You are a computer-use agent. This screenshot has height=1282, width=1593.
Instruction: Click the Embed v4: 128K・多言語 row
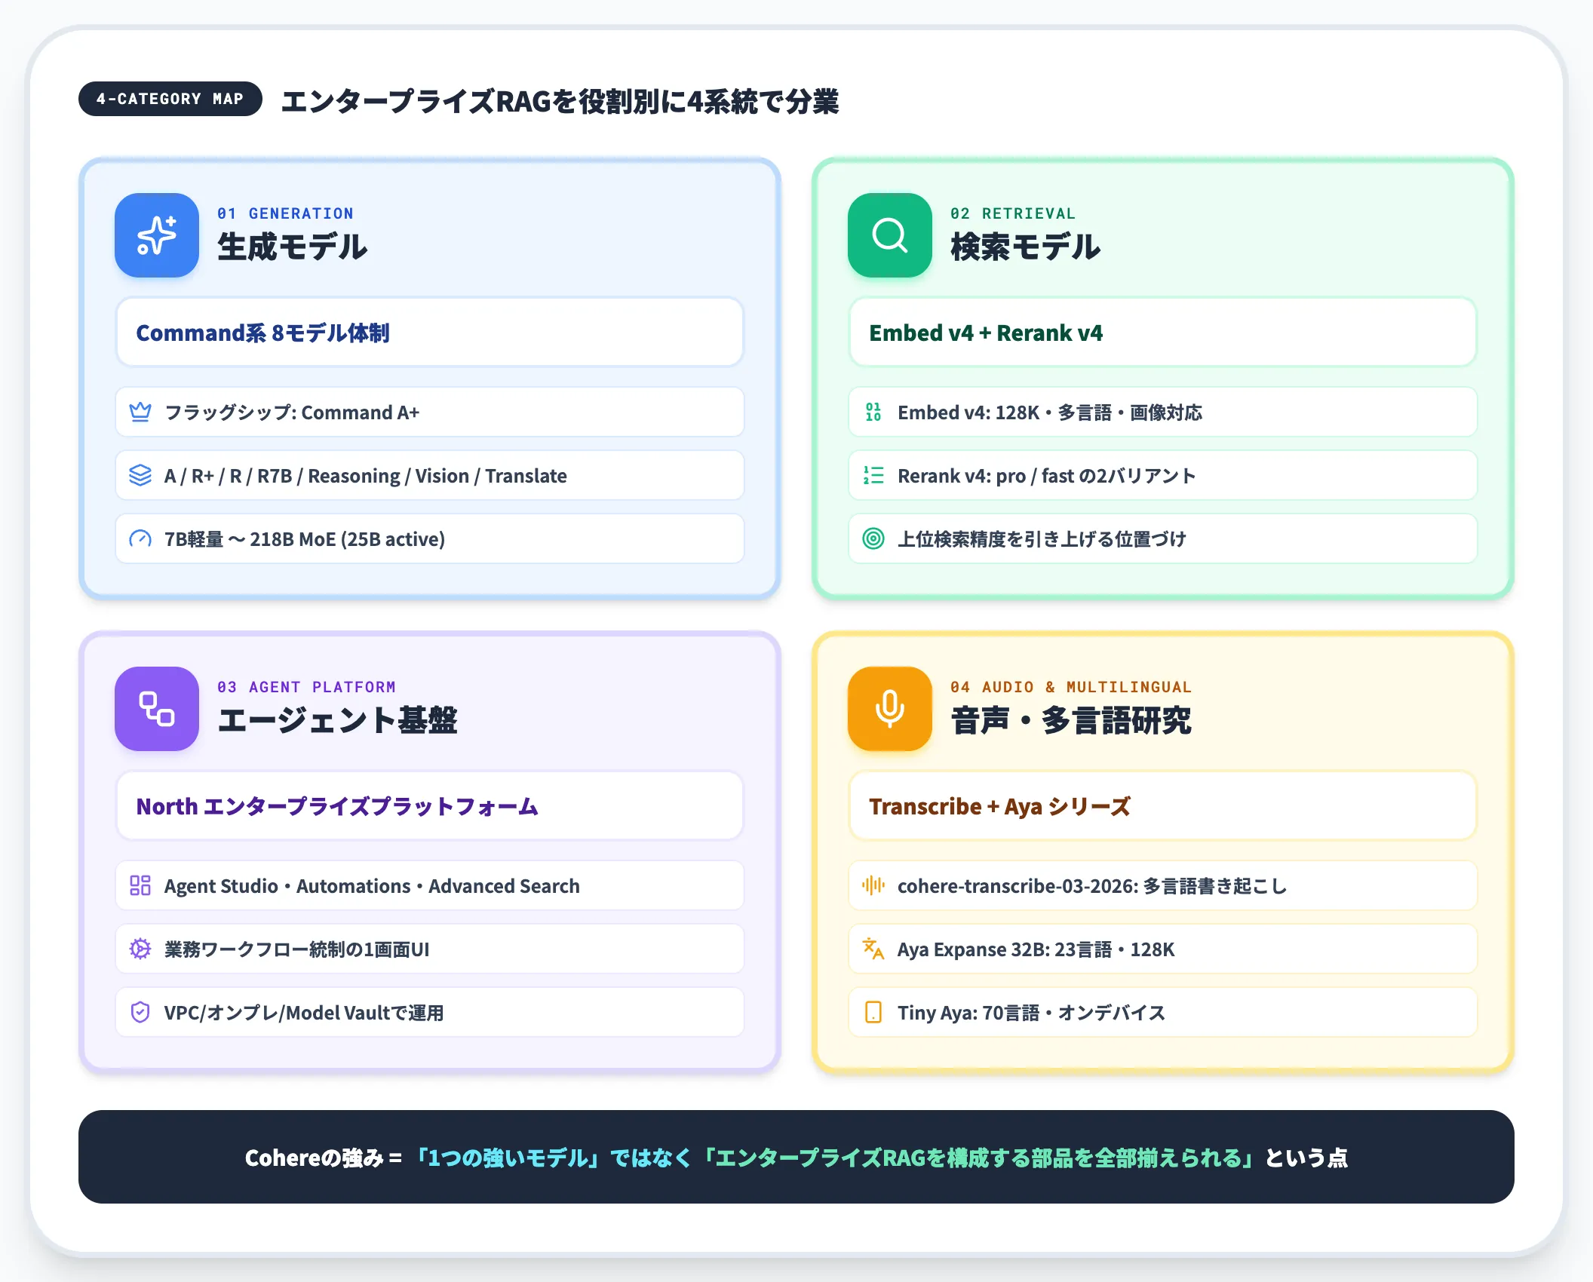click(x=1163, y=412)
